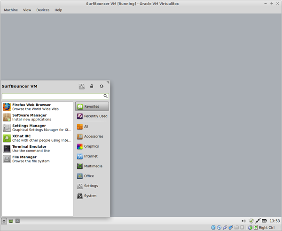Maximize the VirtualBox window

tap(271, 4)
